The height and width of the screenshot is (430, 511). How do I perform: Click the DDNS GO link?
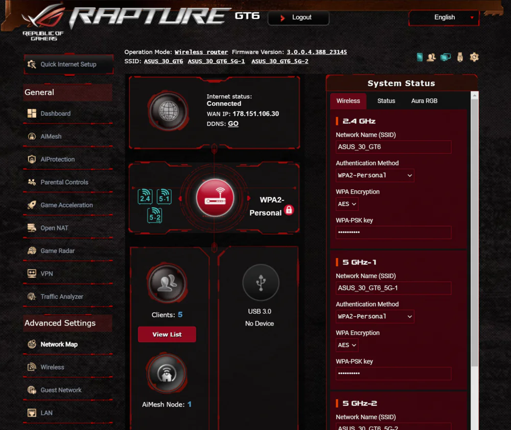coord(233,124)
